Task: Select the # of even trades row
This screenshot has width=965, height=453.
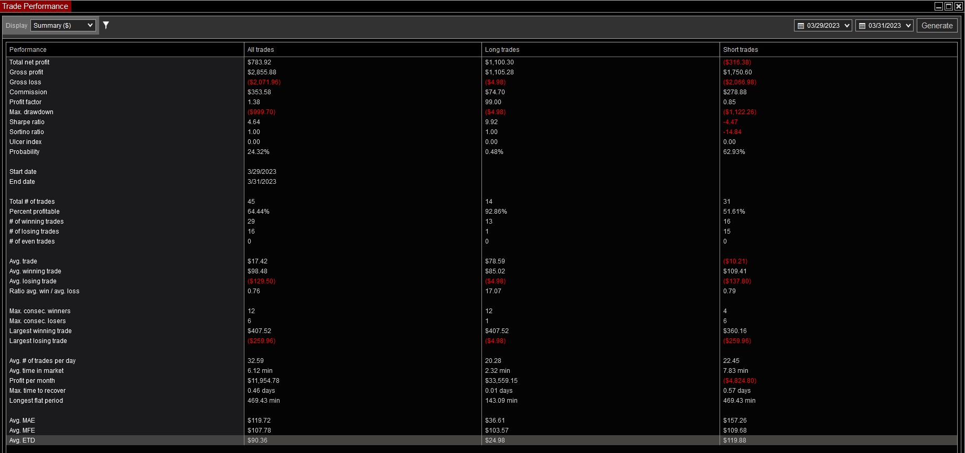Action: [x=481, y=241]
